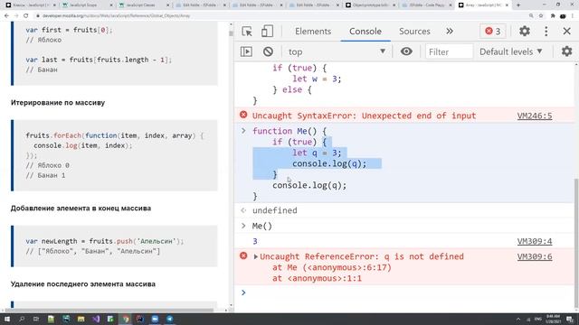Open Telegram from the taskbar
The width and height of the screenshot is (579, 325).
click(x=170, y=319)
